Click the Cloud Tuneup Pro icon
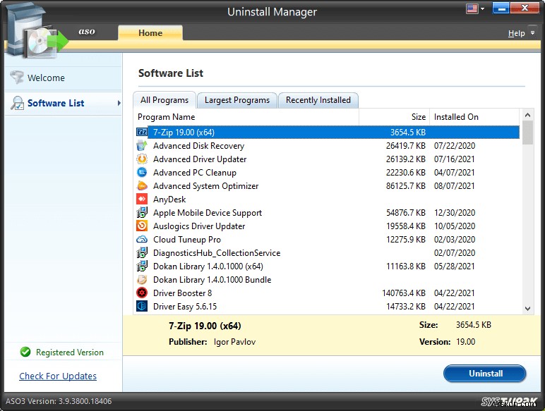This screenshot has height=411, width=545. tap(141, 240)
